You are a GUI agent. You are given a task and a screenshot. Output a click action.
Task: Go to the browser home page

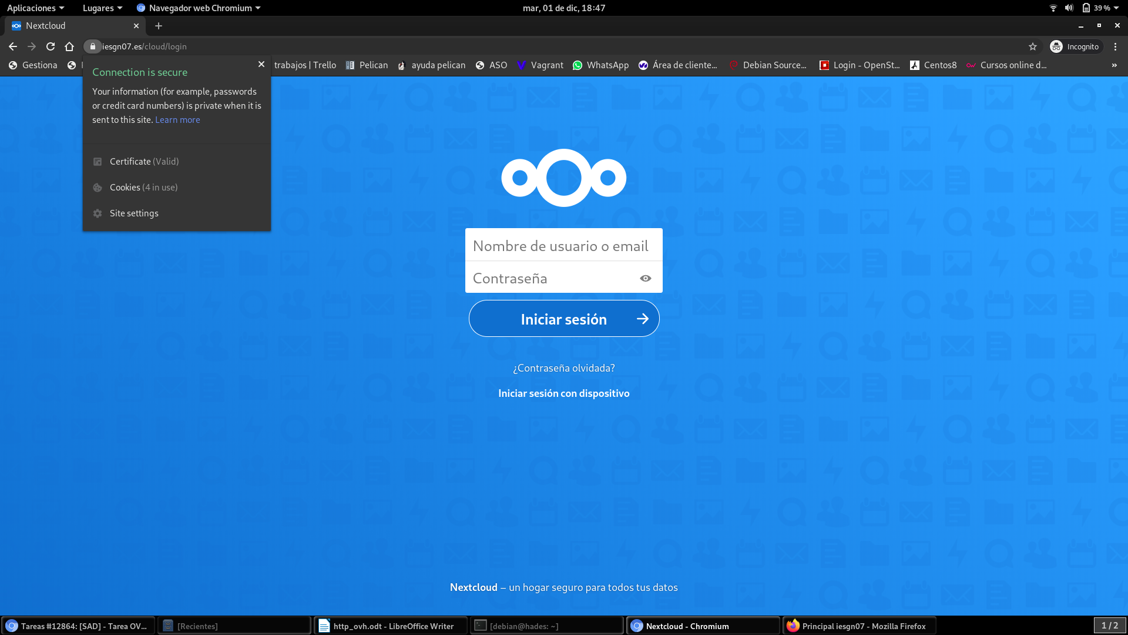coord(70,46)
